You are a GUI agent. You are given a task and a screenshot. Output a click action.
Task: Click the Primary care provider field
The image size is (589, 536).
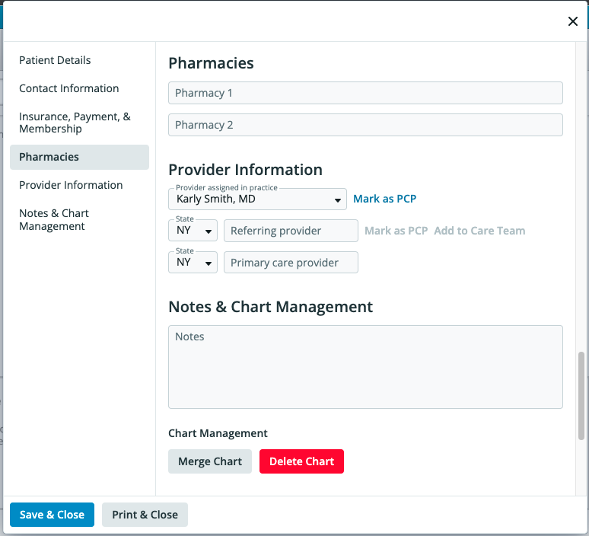[291, 263]
